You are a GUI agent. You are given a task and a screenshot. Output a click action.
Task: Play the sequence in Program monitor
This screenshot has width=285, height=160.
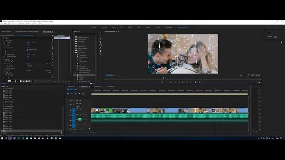click(183, 82)
